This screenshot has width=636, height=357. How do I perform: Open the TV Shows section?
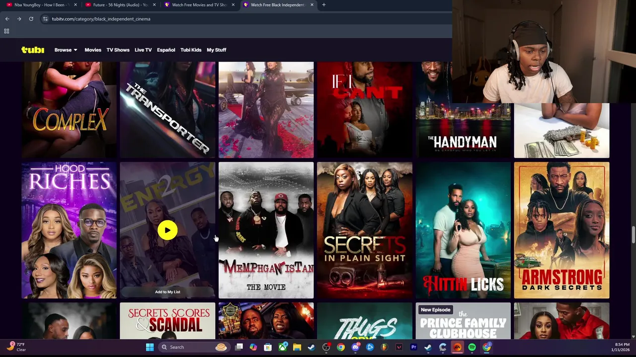118,50
